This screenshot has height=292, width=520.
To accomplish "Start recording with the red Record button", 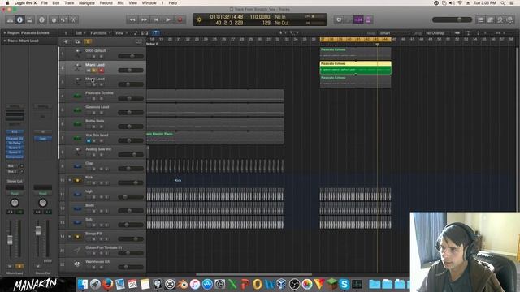I will (180, 19).
